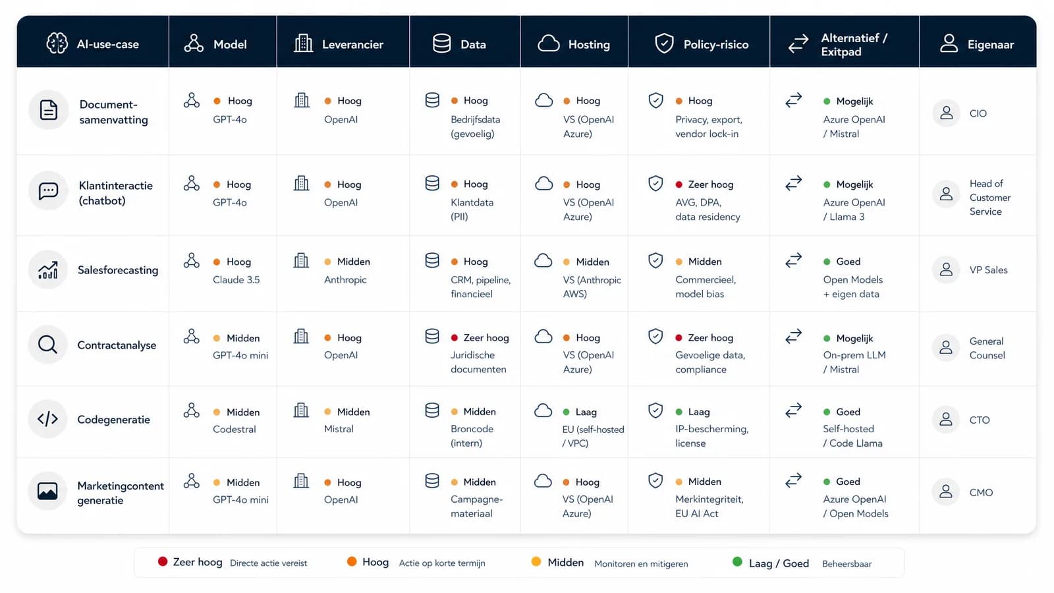Click the Policy-risico header shield icon
This screenshot has height=593, width=1054.
coord(664,43)
